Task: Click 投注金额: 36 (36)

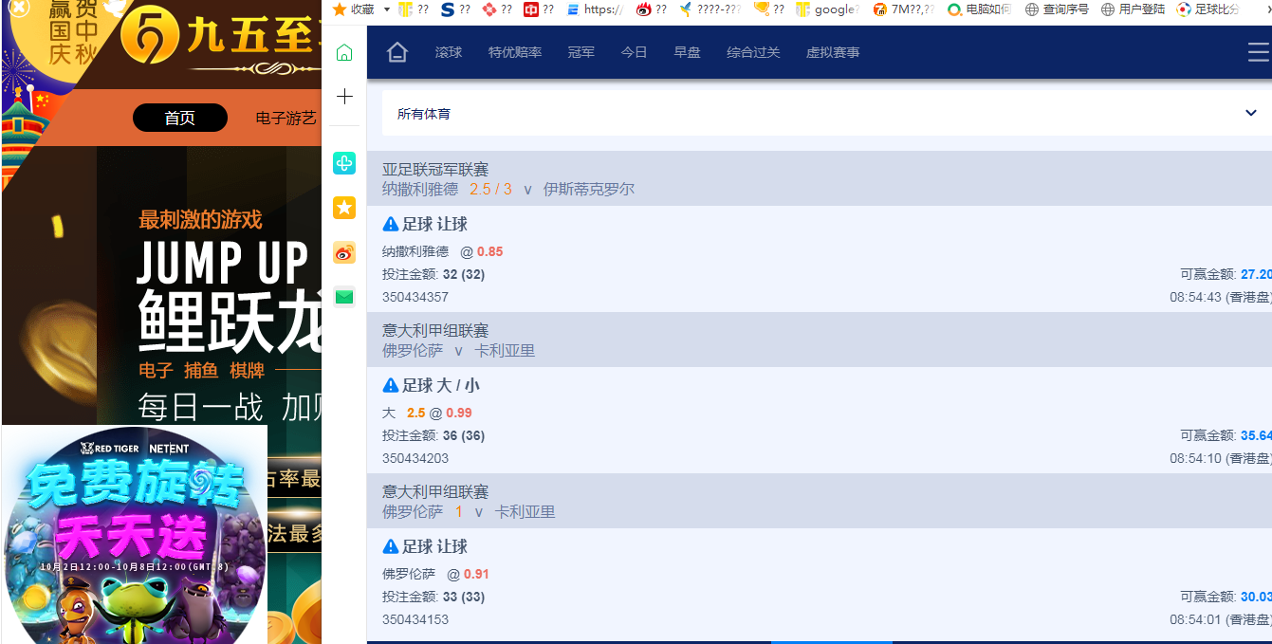Action: [433, 435]
